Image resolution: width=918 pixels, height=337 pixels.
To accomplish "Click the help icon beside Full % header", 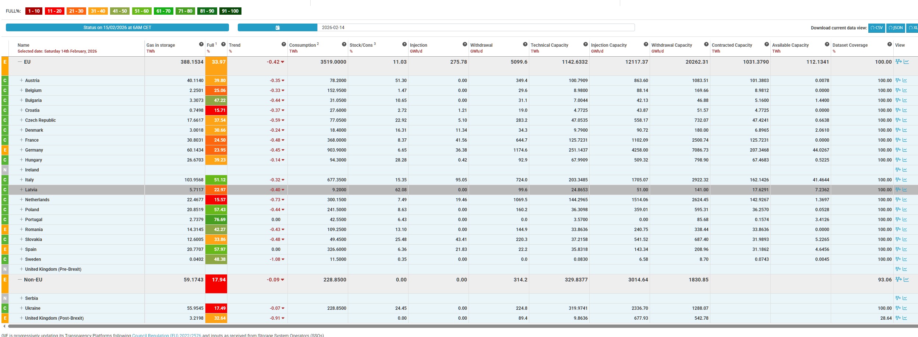I will point(223,44).
